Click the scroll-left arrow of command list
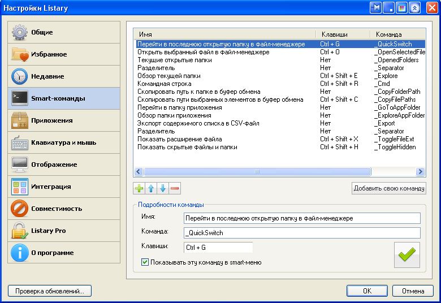The width and height of the screenshot is (441, 303). (x=139, y=171)
